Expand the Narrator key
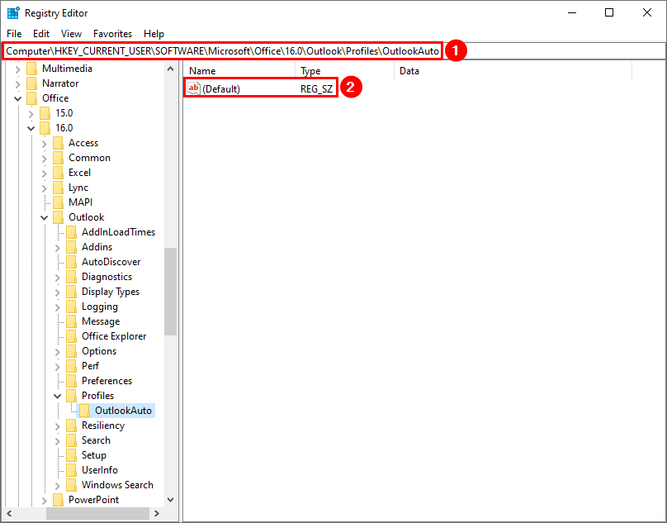 click(x=18, y=84)
